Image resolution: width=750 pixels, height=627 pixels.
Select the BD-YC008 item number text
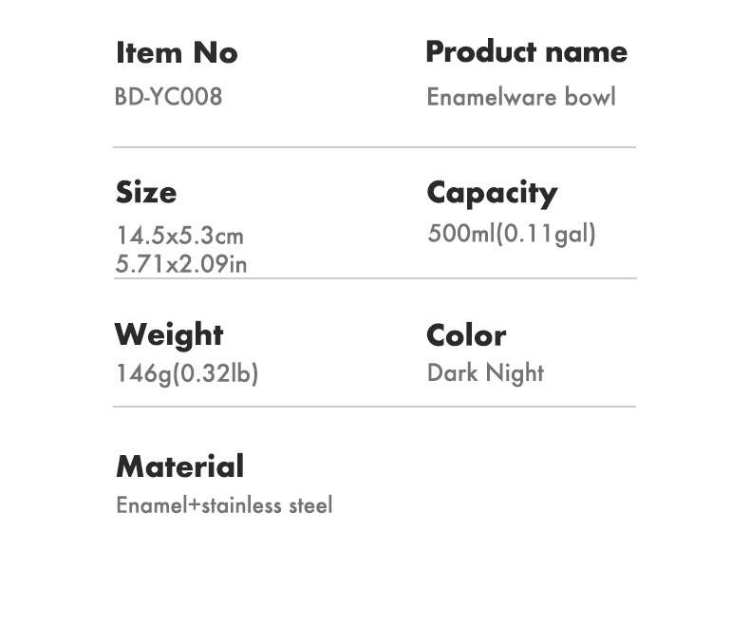[168, 97]
